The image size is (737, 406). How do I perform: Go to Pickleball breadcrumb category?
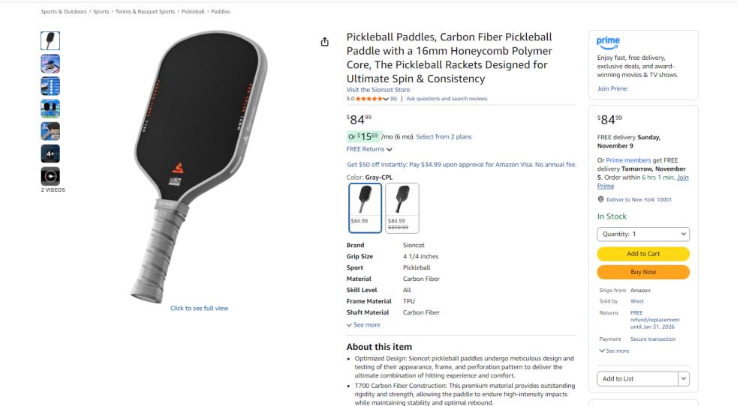click(x=191, y=12)
